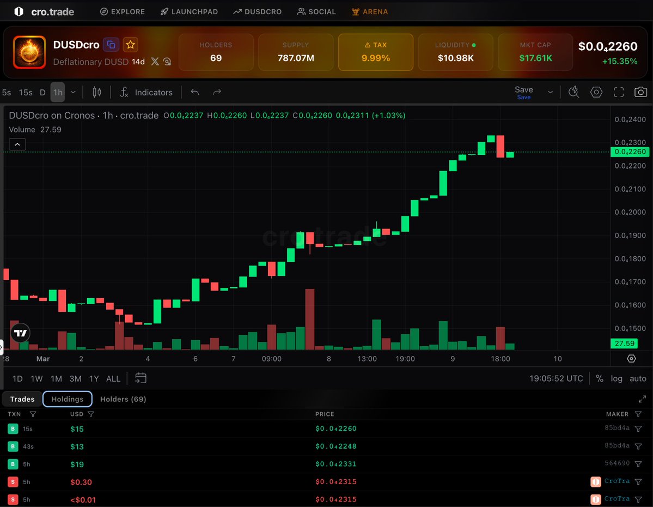Open the SOCIAL nav item

click(316, 11)
